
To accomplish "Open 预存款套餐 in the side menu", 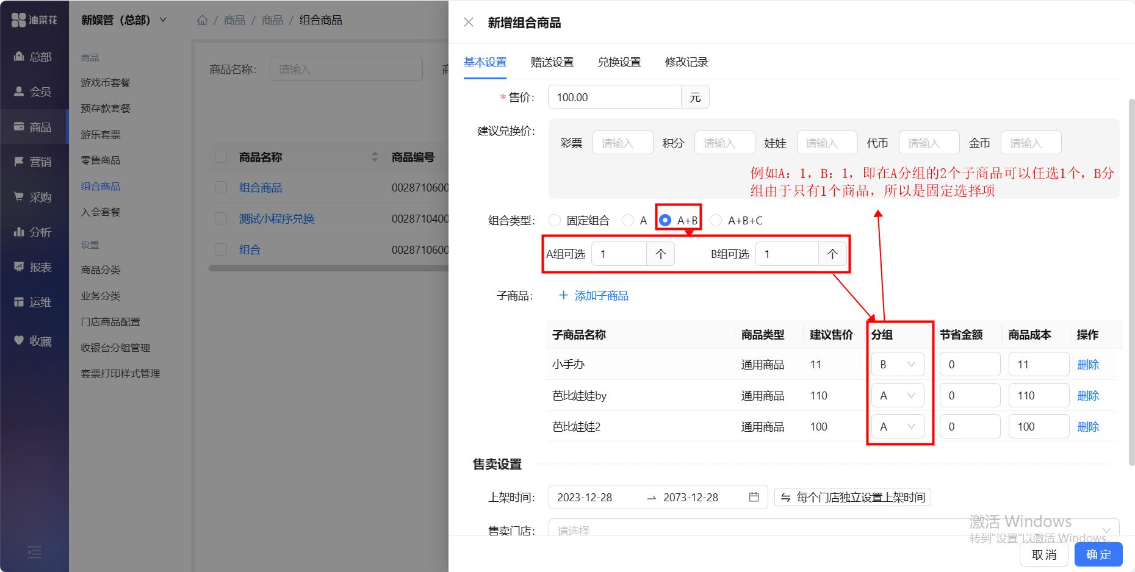I will [106, 108].
